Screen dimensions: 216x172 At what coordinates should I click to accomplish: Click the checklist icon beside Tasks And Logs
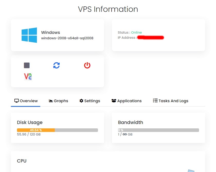tap(155, 101)
